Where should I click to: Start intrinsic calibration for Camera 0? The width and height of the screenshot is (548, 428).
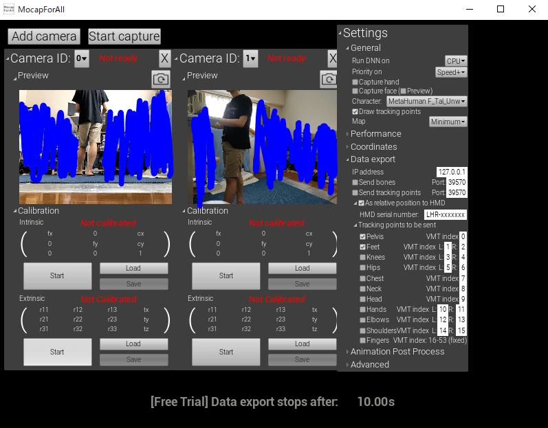[x=57, y=275]
